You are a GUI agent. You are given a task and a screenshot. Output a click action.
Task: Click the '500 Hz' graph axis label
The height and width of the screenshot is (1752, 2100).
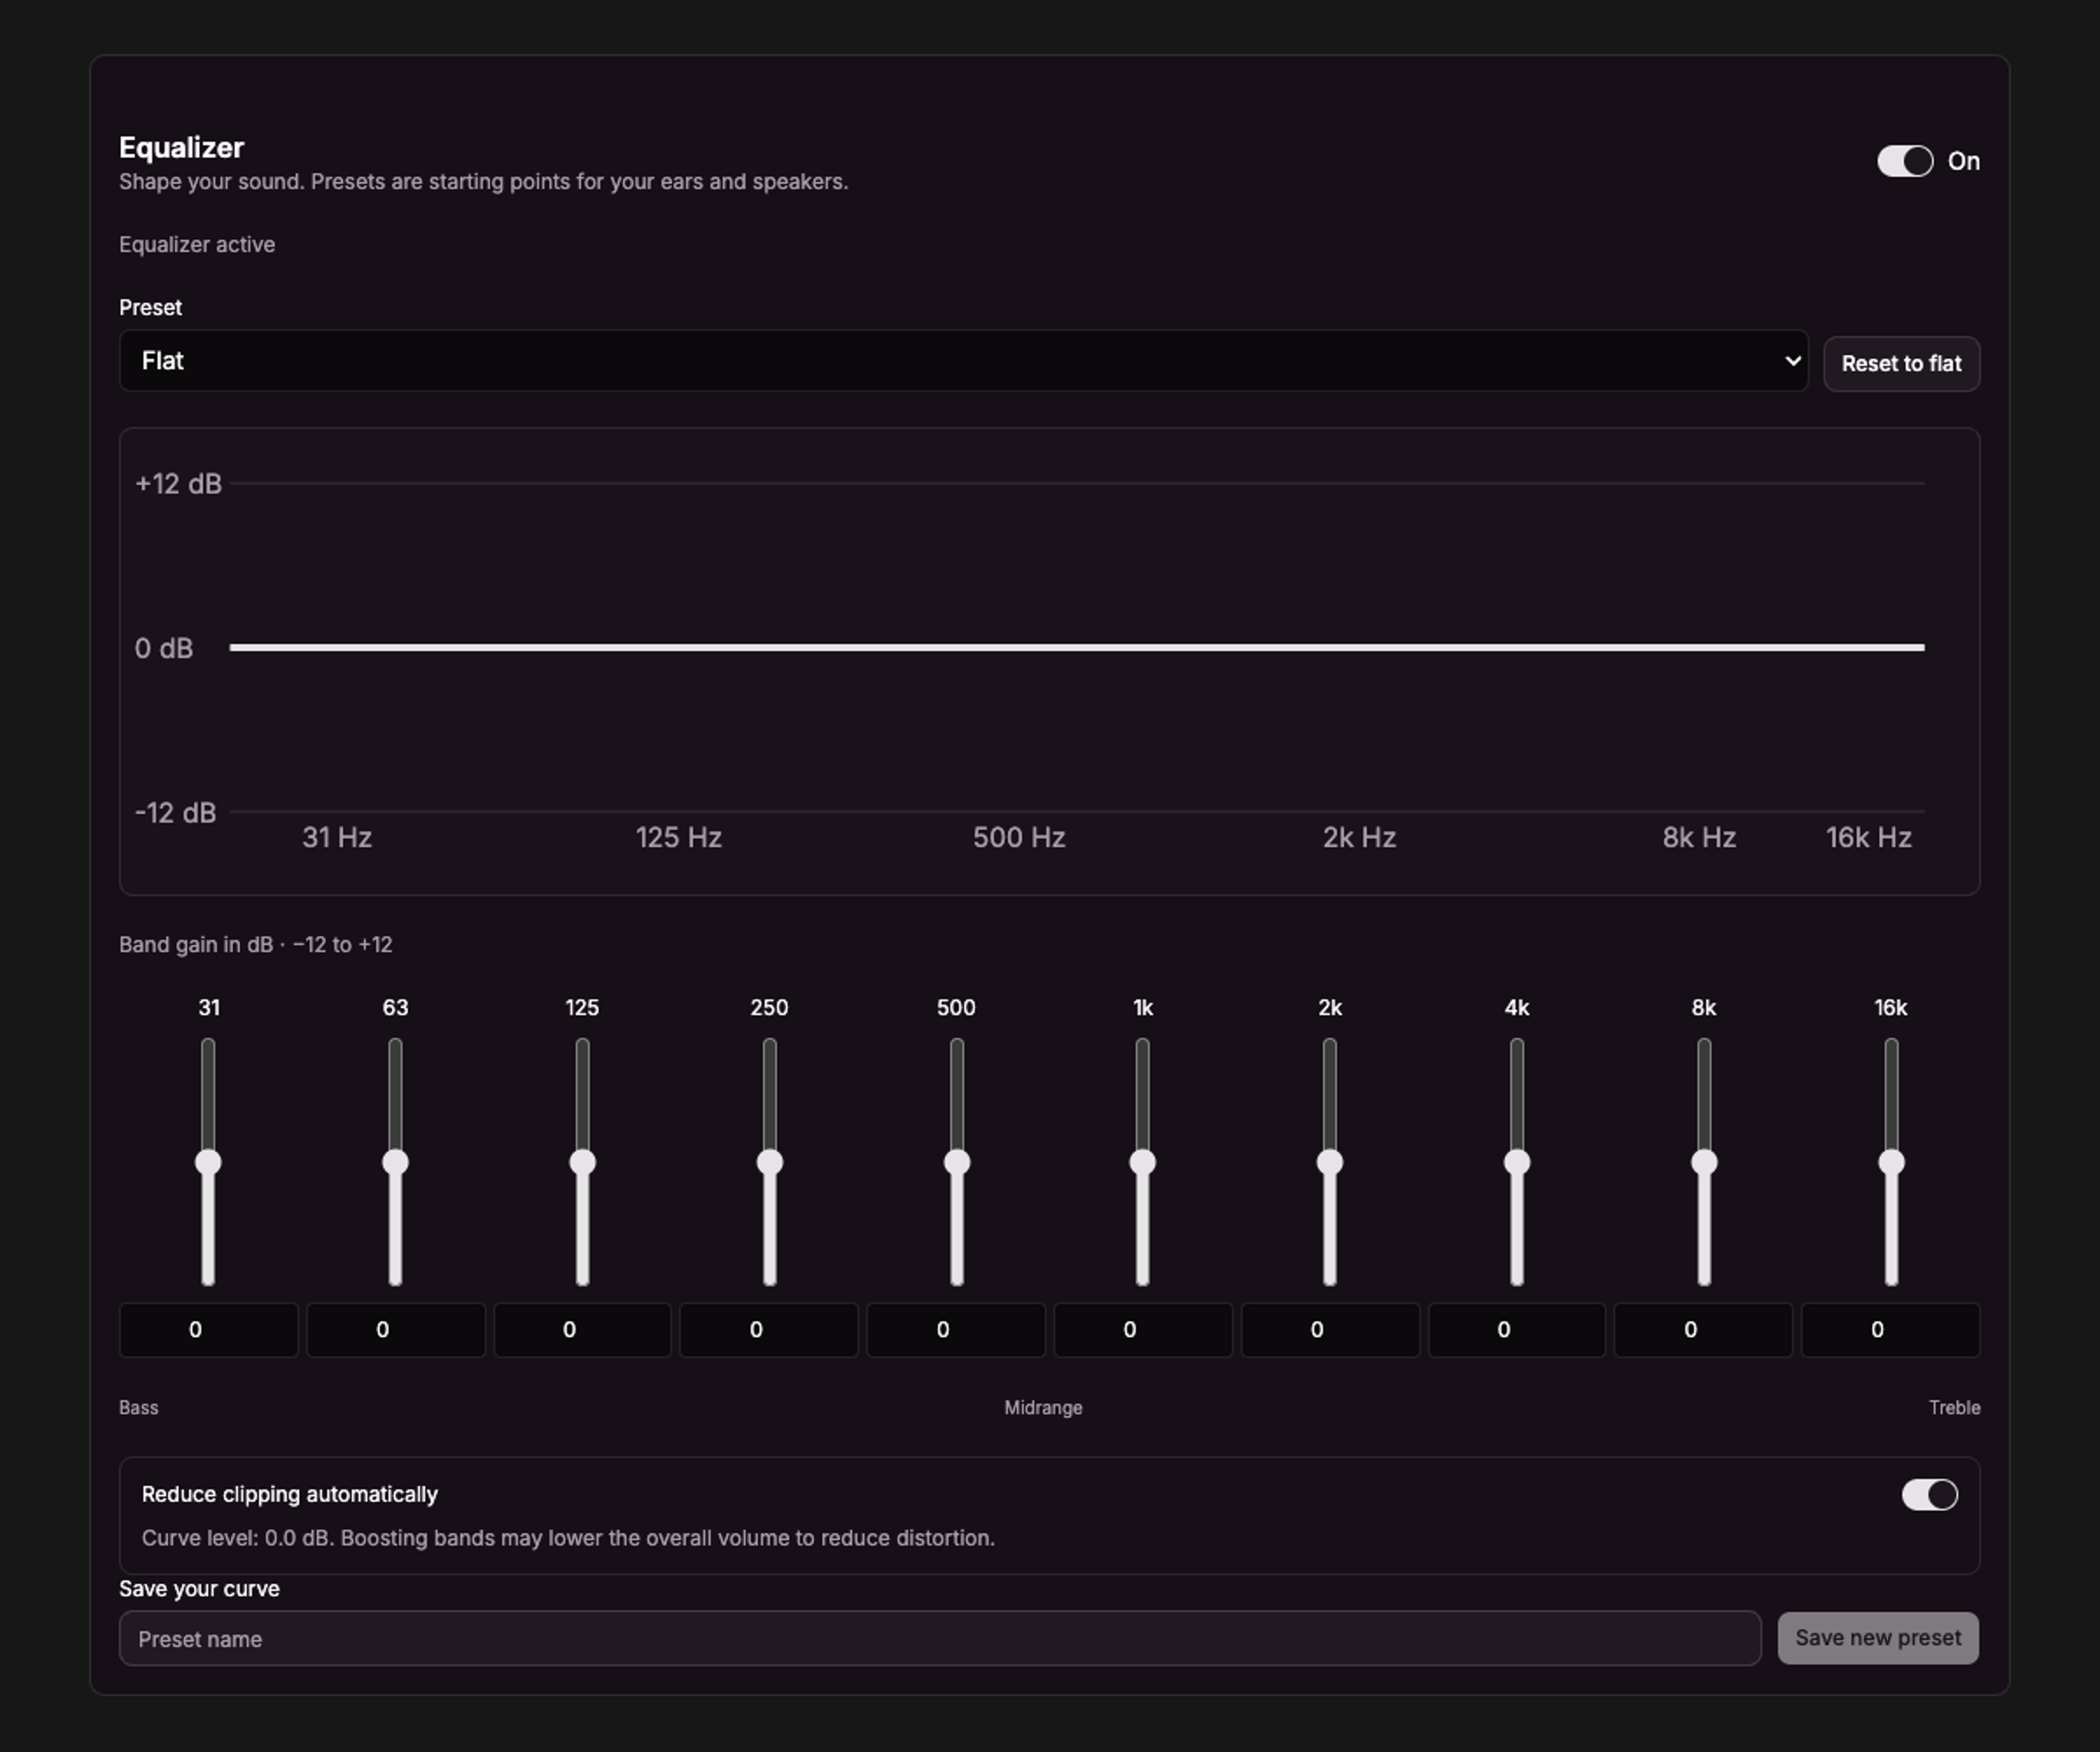[1019, 837]
